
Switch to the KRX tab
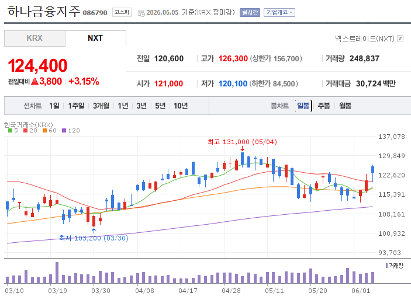click(34, 39)
